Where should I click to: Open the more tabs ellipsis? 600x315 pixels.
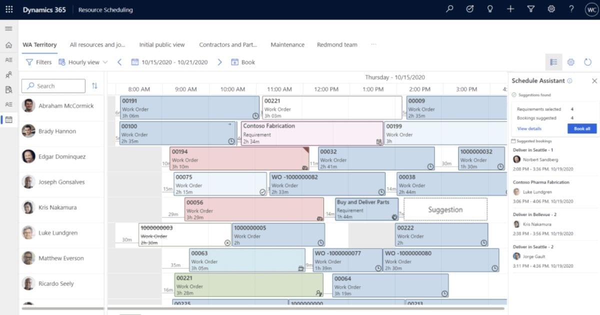point(373,44)
